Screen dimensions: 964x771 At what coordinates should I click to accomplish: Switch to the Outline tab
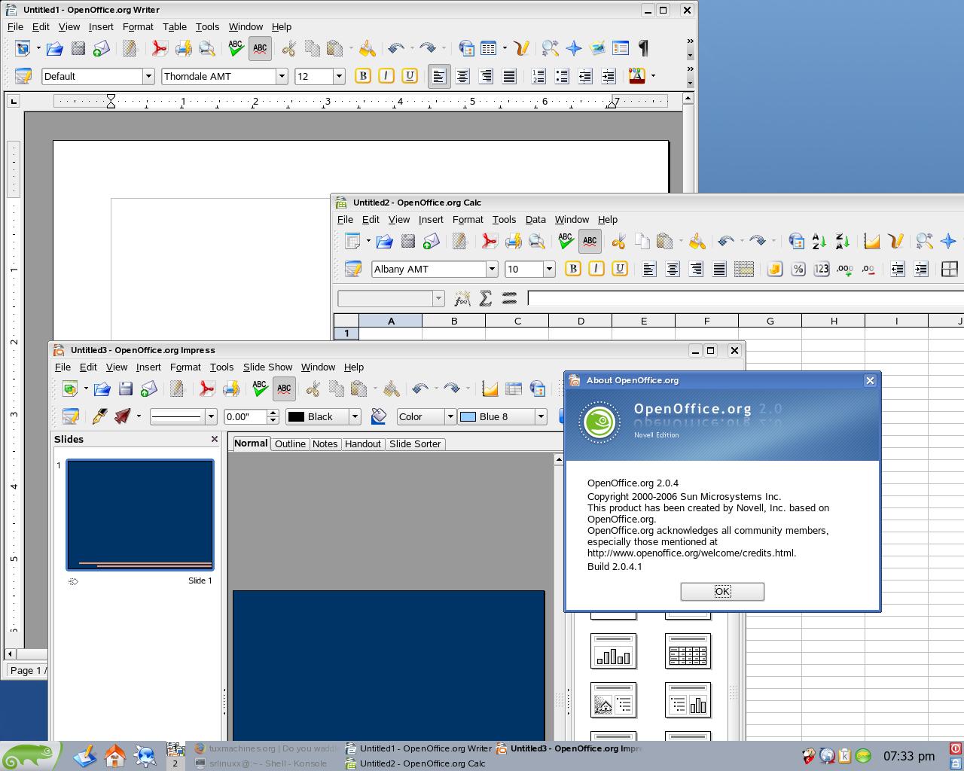pyautogui.click(x=290, y=443)
